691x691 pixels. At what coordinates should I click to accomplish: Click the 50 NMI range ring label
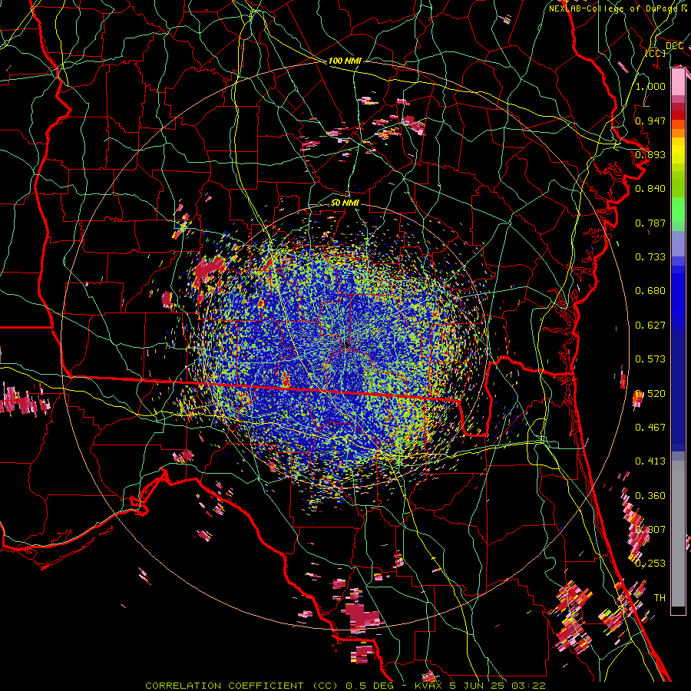coord(345,203)
